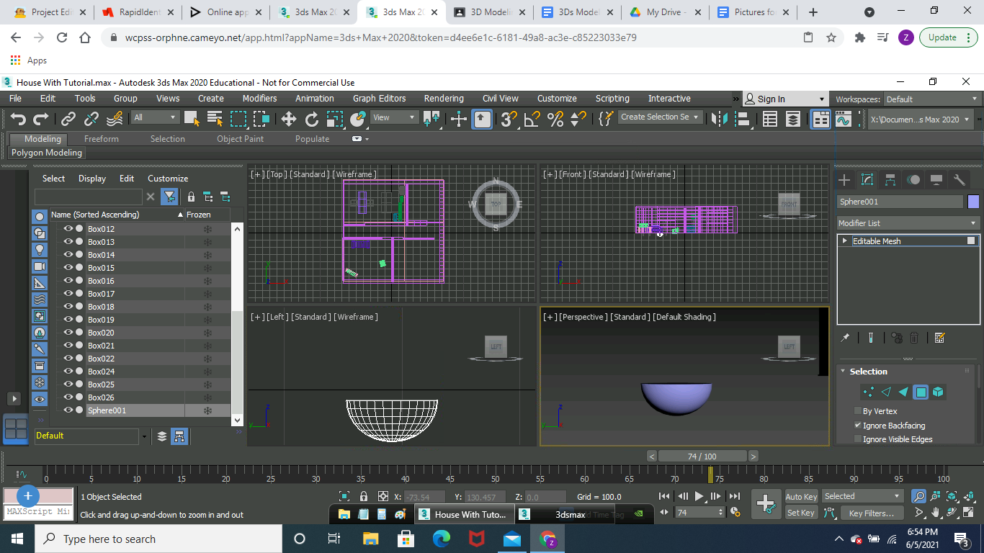Screen dimensions: 984x553
Task: Toggle Angle Snap button
Action: (532, 119)
